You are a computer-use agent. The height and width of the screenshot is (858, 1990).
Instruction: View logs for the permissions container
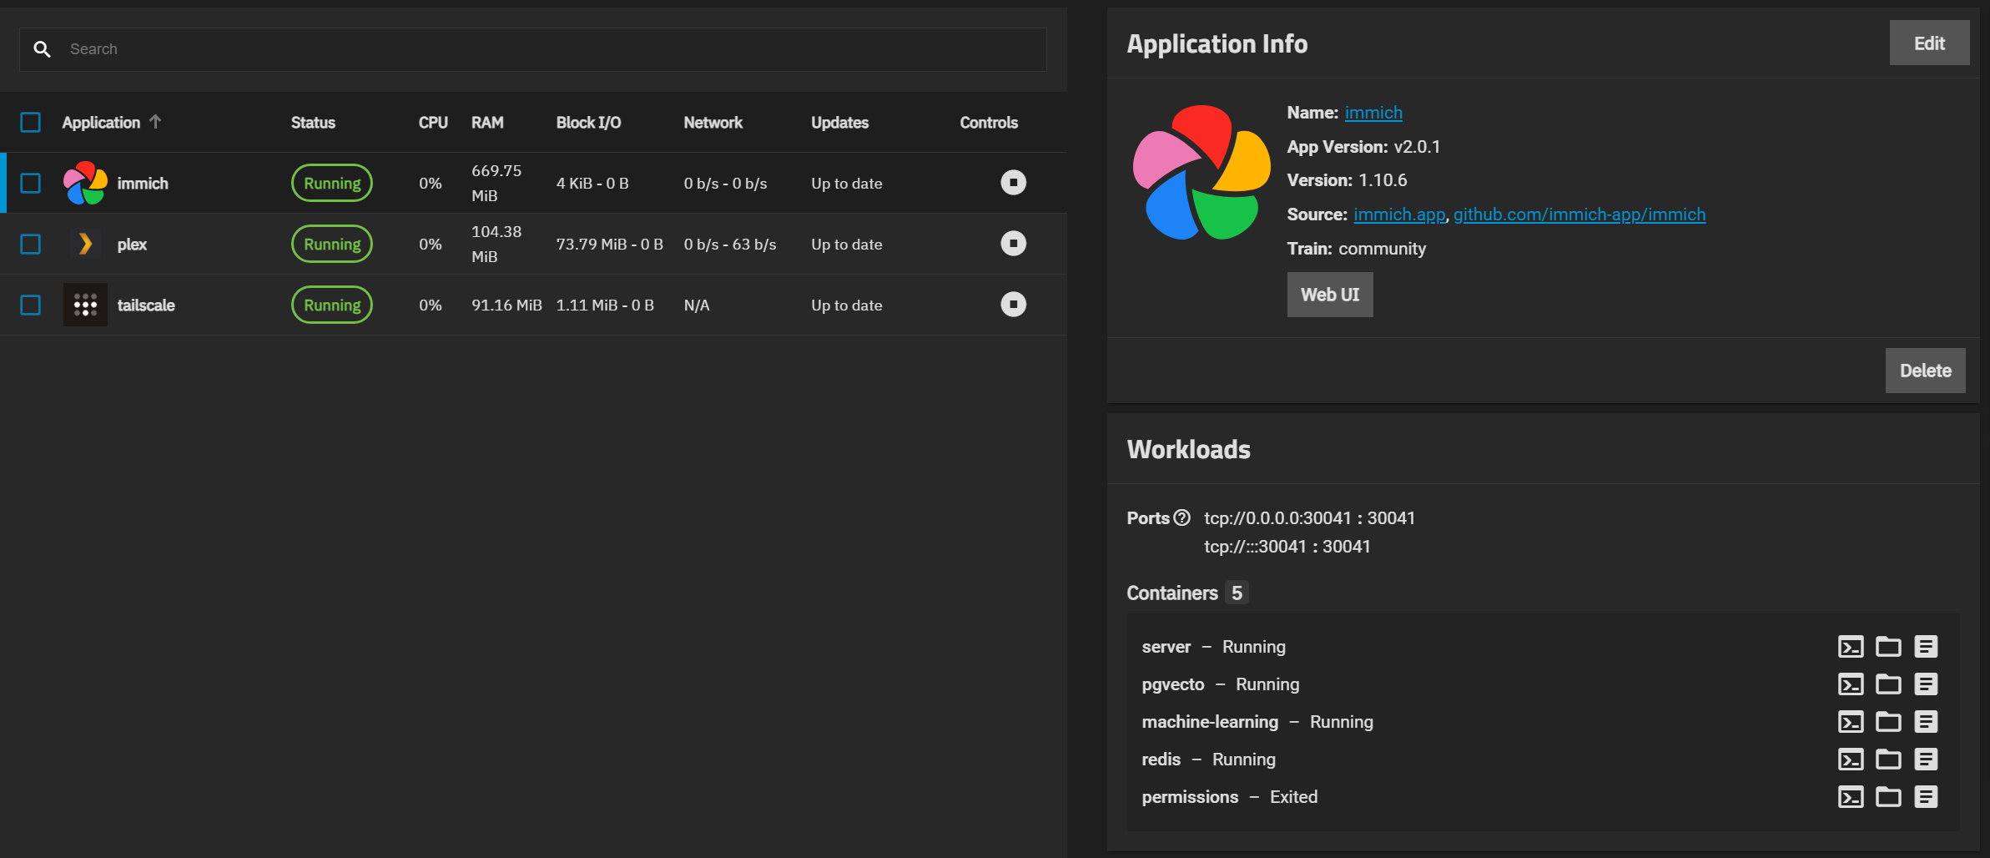point(1926,796)
